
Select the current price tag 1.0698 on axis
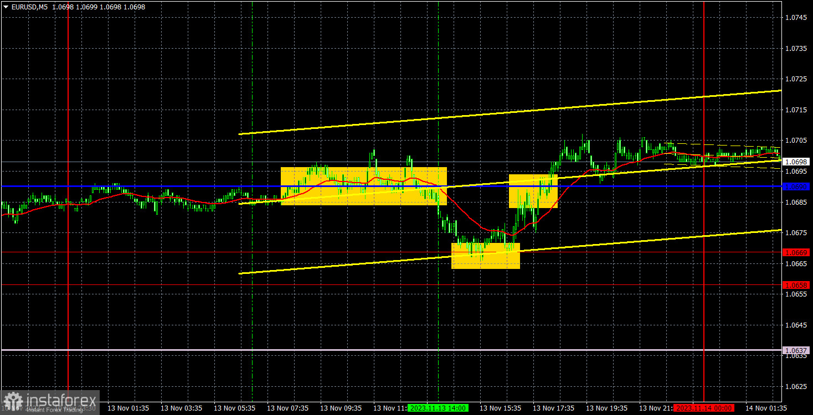[x=796, y=162]
